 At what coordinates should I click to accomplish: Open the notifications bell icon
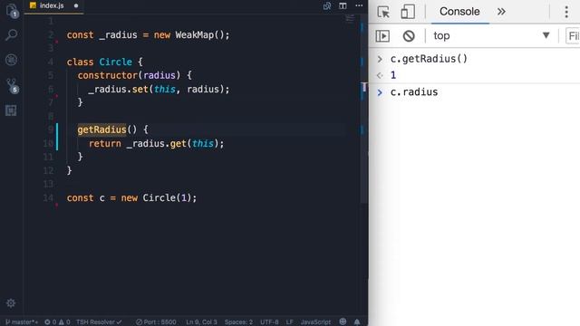pyautogui.click(x=357, y=321)
